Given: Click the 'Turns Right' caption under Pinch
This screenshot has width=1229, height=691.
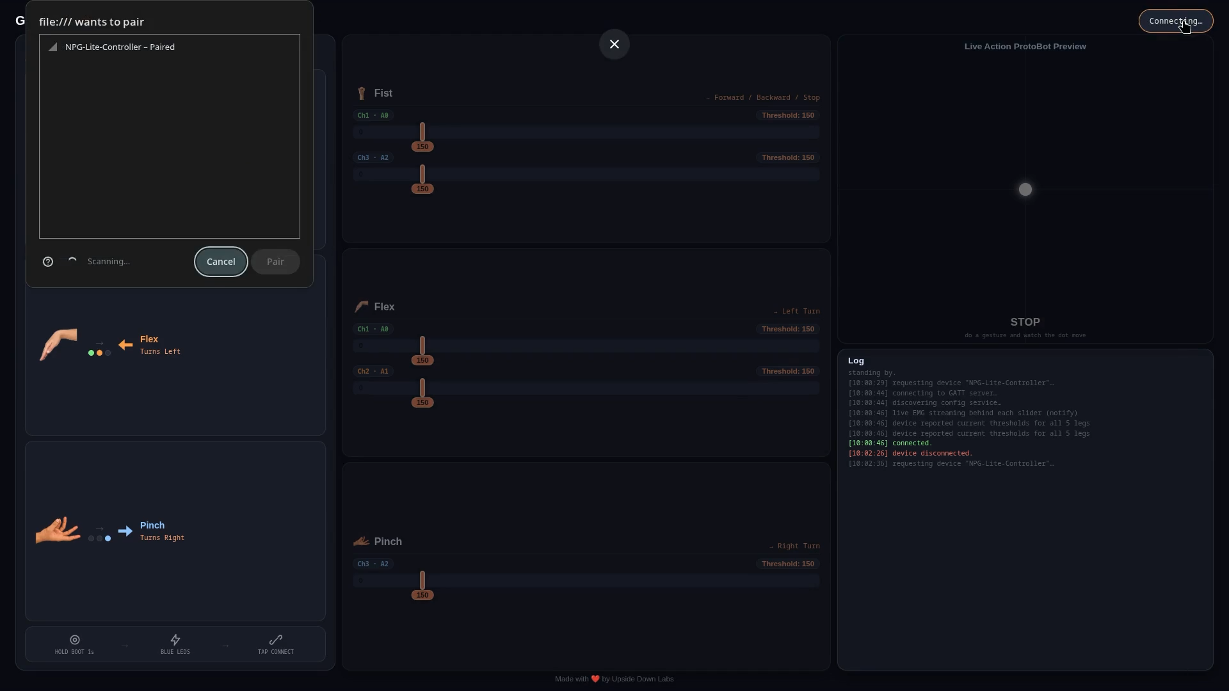Looking at the screenshot, I should tap(162, 538).
